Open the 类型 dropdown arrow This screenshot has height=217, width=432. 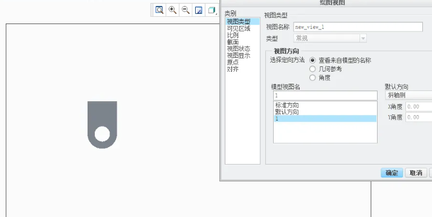[x=363, y=38]
